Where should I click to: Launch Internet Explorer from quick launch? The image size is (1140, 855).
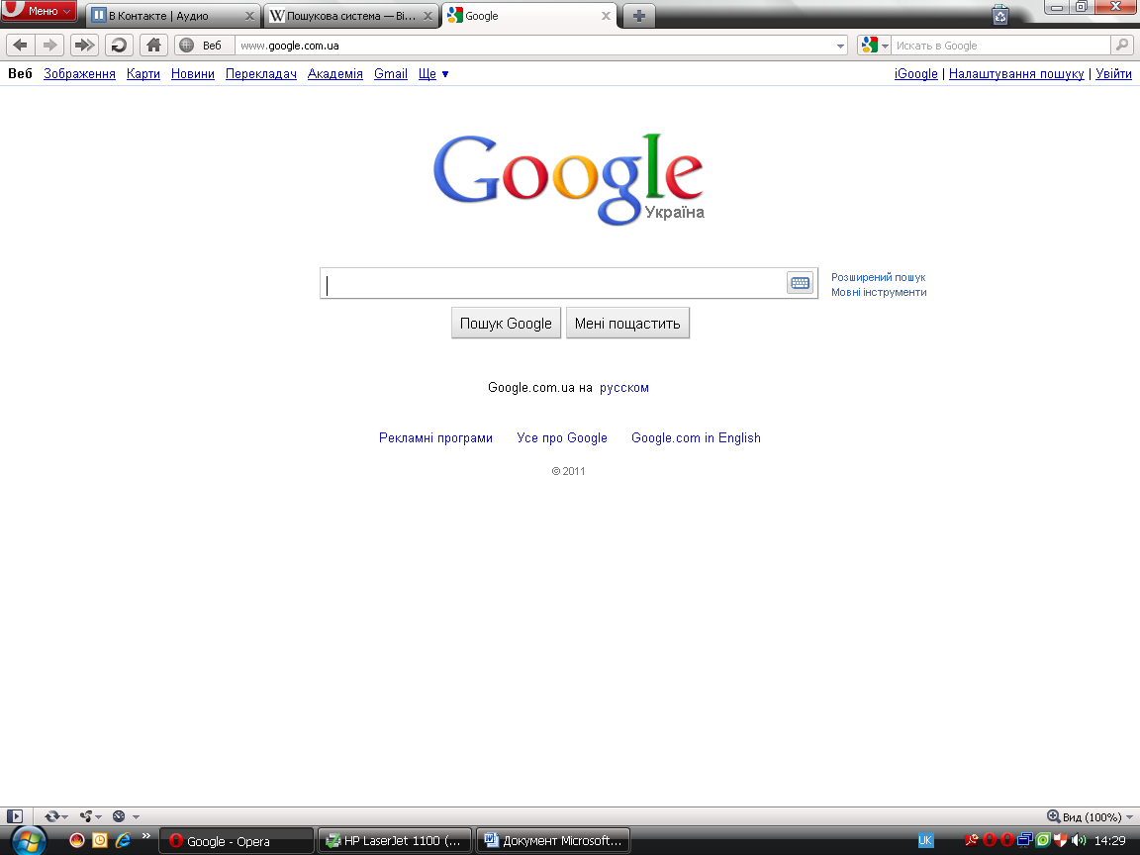[x=123, y=840]
